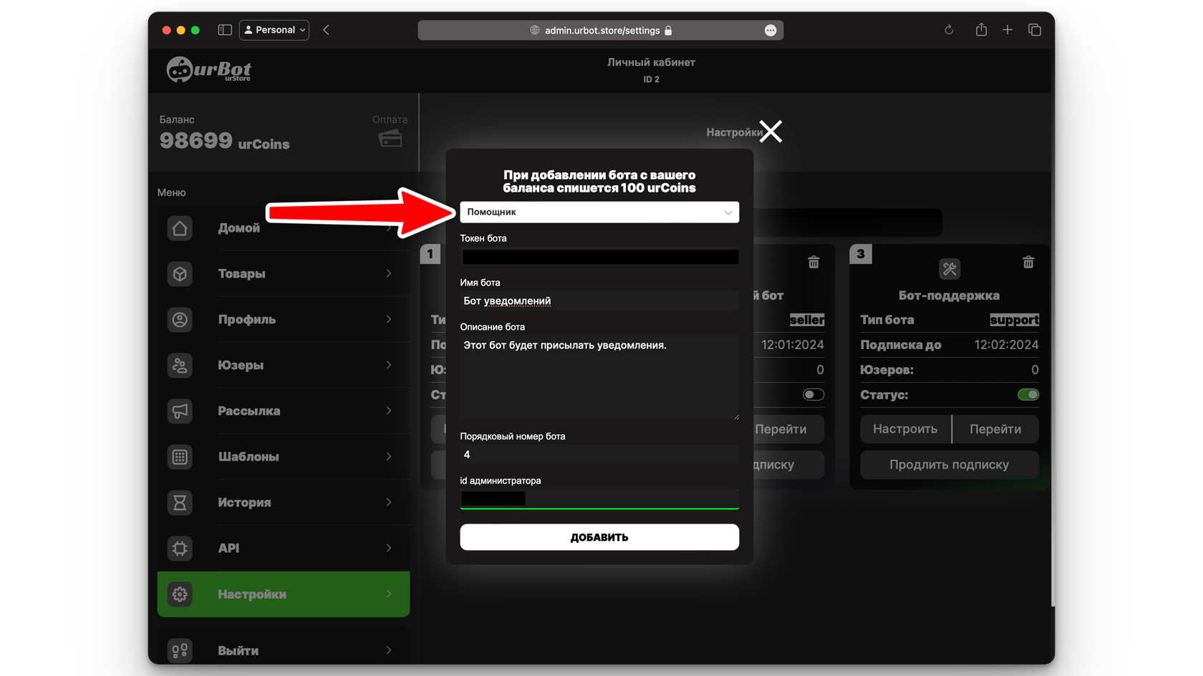The image size is (1203, 676).
Task: Click the API gear icon
Action: tap(180, 548)
